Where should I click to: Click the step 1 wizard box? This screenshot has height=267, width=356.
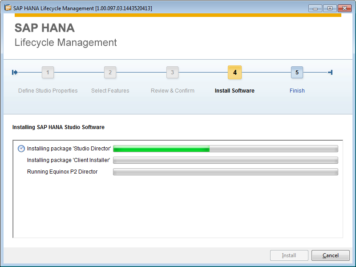[48, 73]
